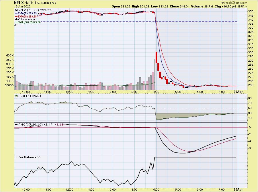
Task: Click the EMA(50) 85525.86 legend label
Action: point(29,22)
